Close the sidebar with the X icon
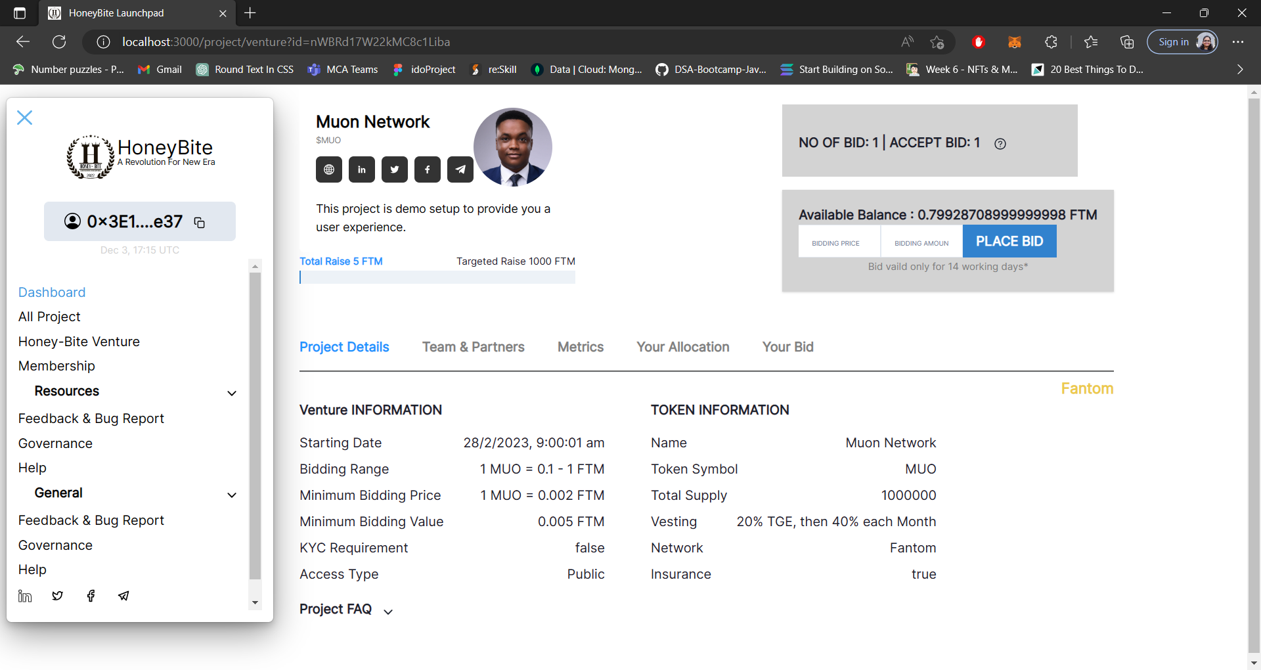This screenshot has height=670, width=1261. pos(25,118)
